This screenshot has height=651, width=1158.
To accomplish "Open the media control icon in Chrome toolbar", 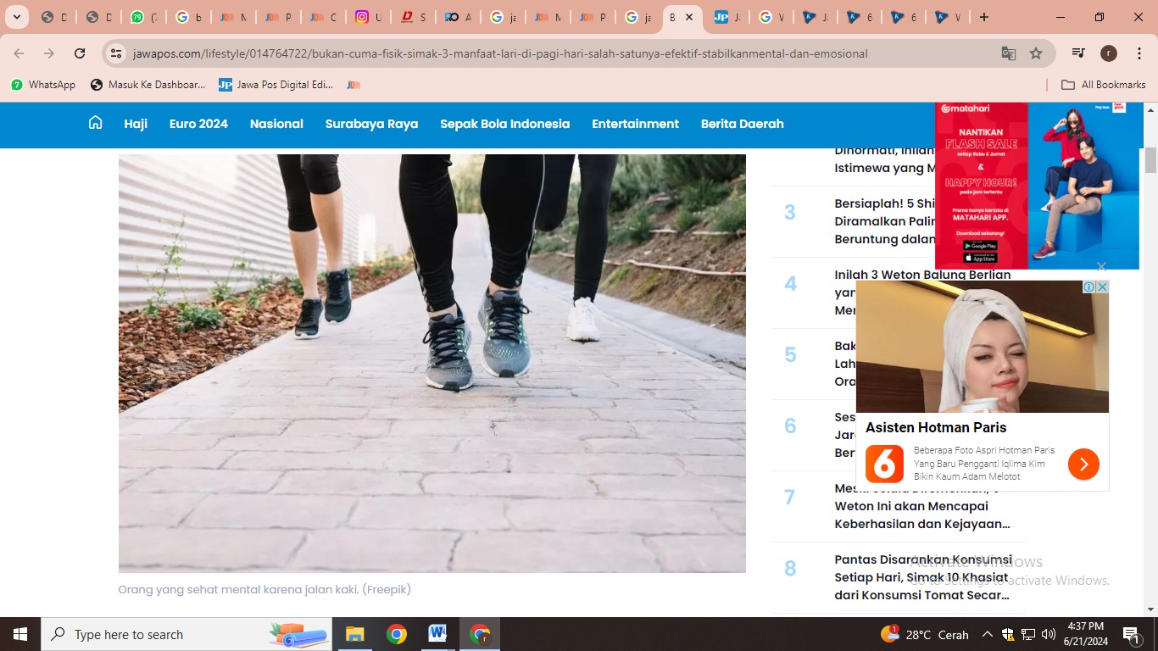I will [1078, 53].
